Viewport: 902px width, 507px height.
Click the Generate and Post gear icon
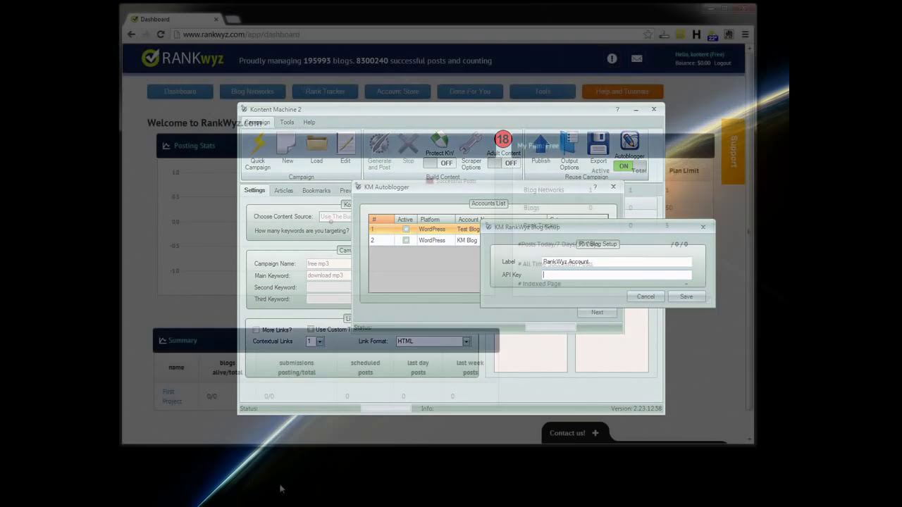click(x=379, y=144)
